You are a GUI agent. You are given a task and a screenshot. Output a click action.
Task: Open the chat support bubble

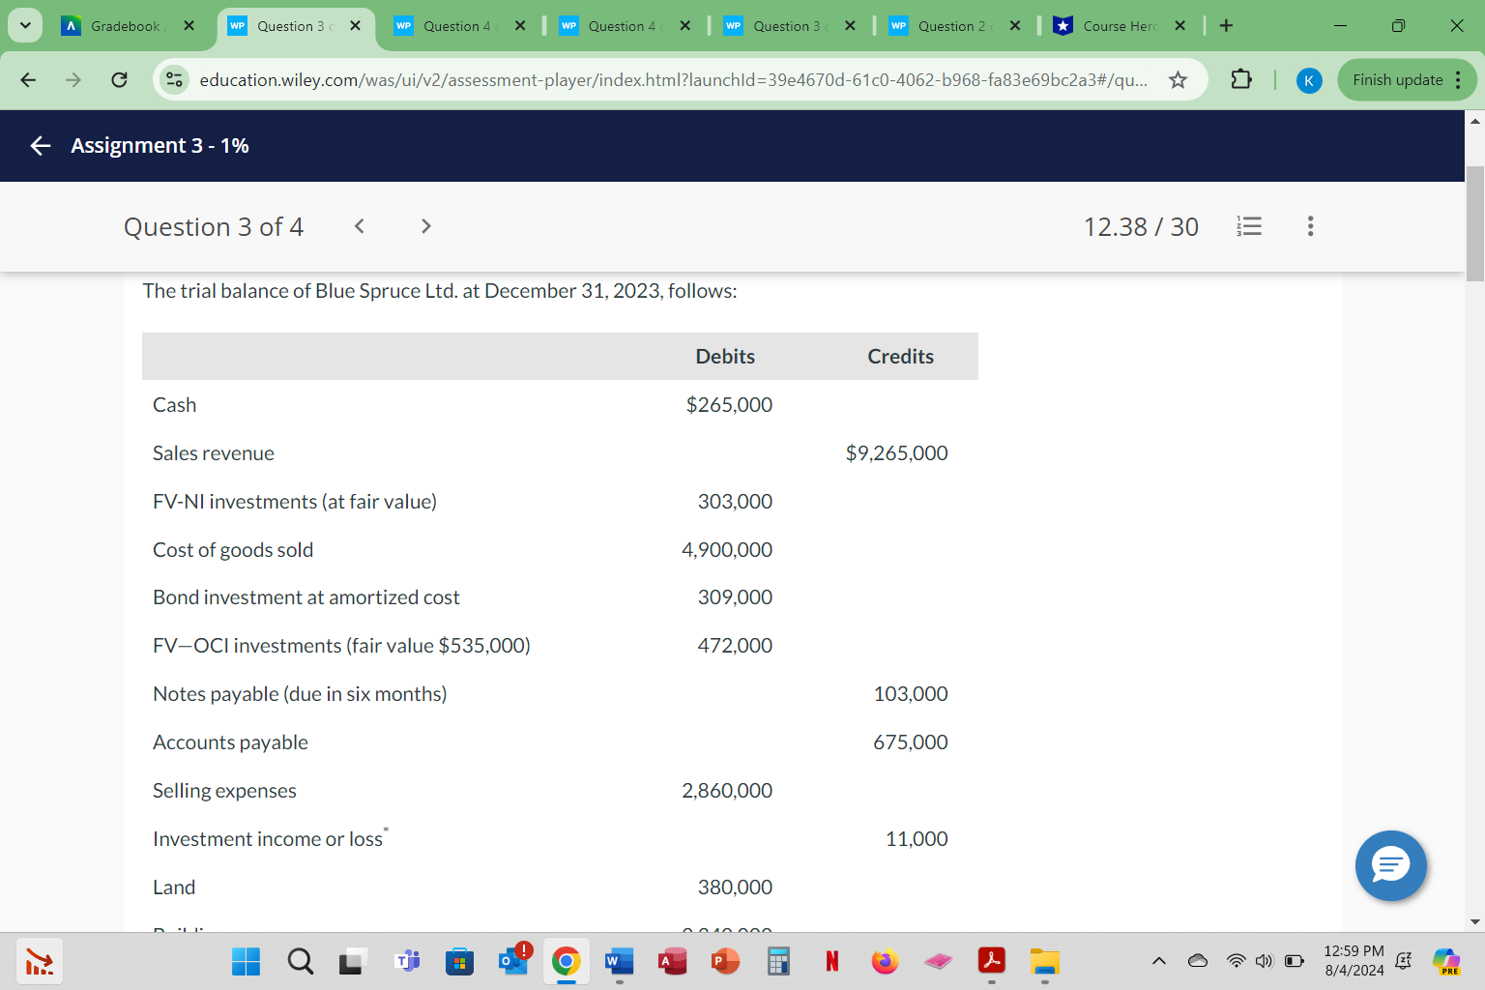(1390, 866)
